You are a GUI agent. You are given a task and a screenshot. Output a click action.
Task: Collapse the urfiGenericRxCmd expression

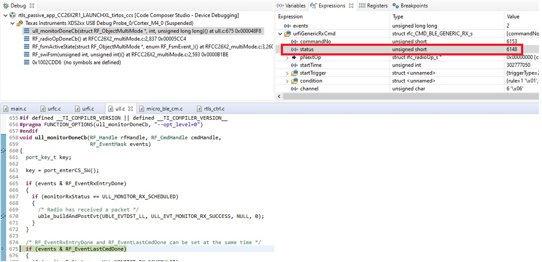click(x=280, y=34)
